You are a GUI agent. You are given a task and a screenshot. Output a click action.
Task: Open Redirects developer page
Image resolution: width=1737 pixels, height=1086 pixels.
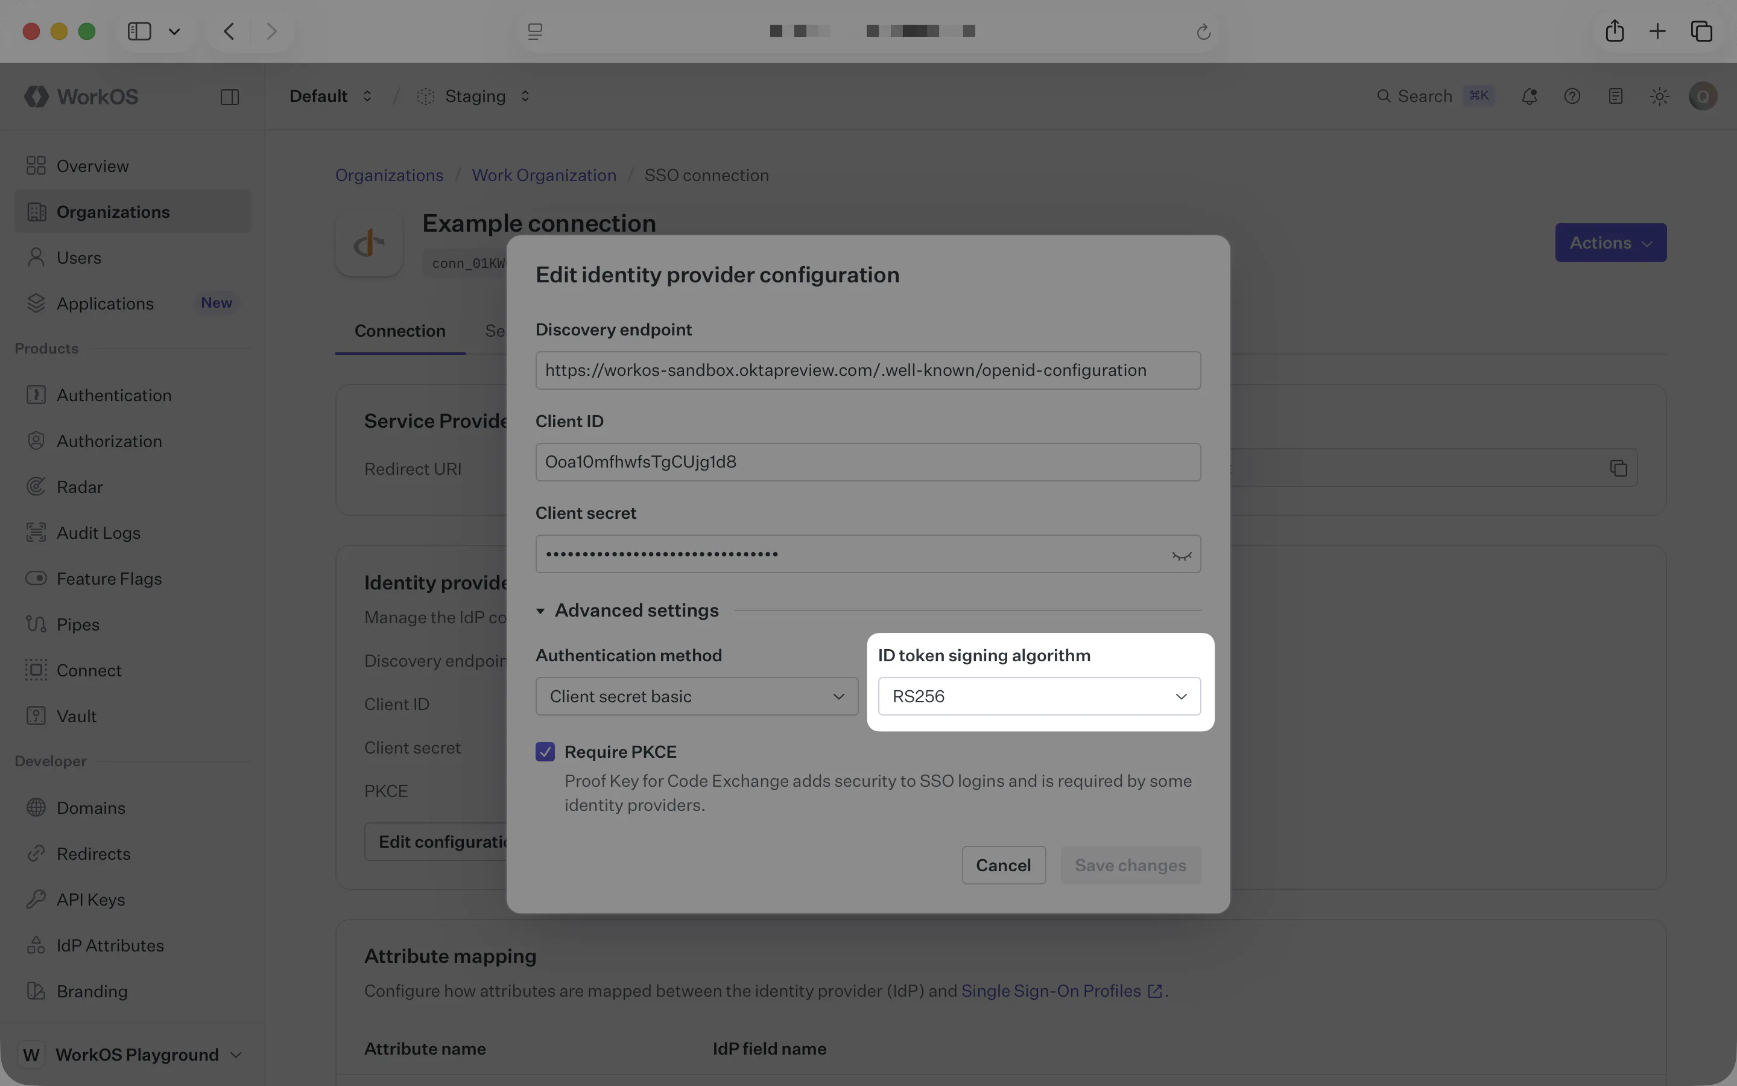133,854
